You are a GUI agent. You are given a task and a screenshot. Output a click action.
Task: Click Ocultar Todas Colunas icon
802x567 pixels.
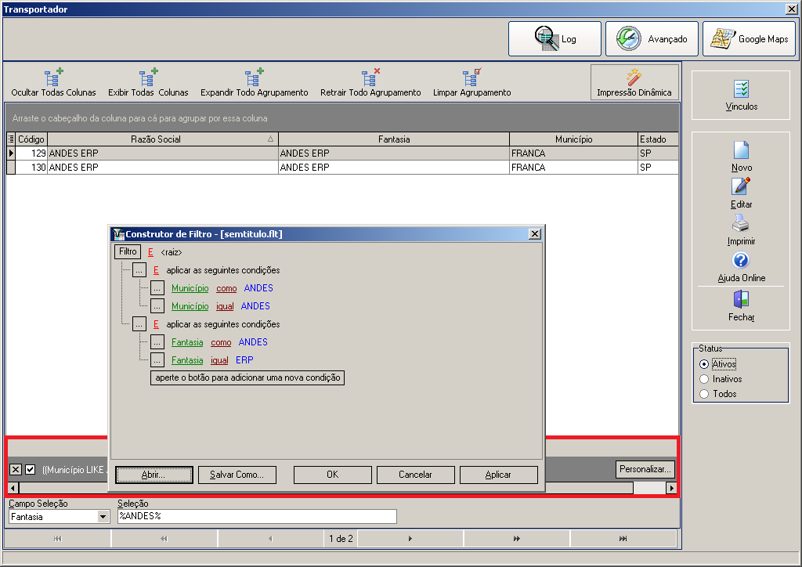coord(53,78)
